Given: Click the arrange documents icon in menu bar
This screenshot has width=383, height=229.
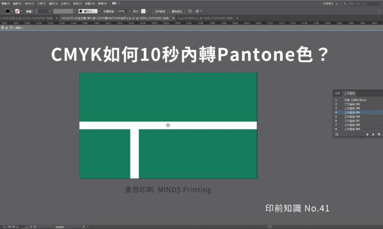Looking at the screenshot, I should click(x=114, y=3).
